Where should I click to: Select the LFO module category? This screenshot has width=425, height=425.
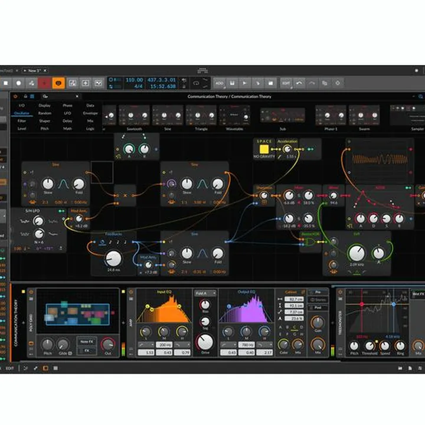67,113
